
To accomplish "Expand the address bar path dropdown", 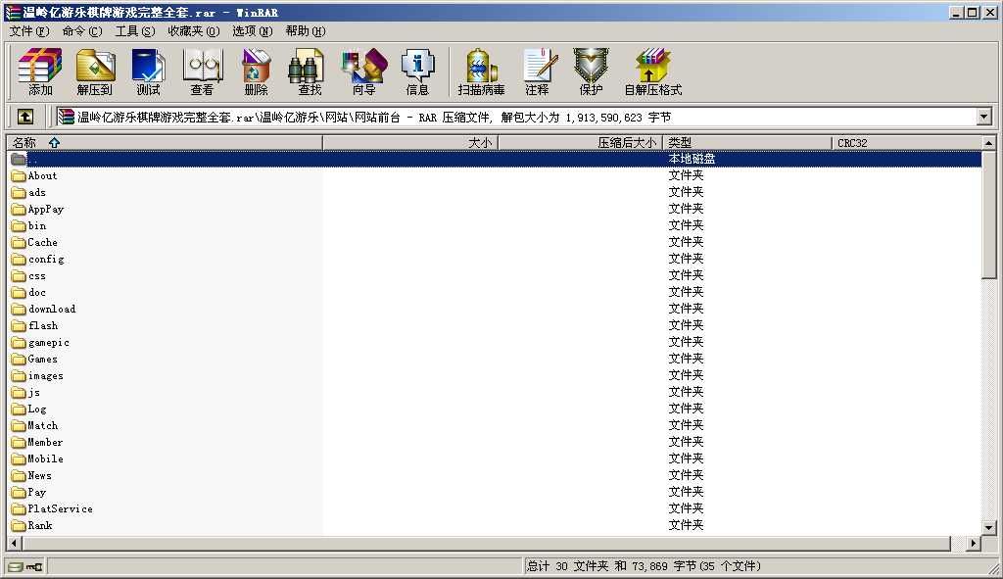I will point(983,117).
